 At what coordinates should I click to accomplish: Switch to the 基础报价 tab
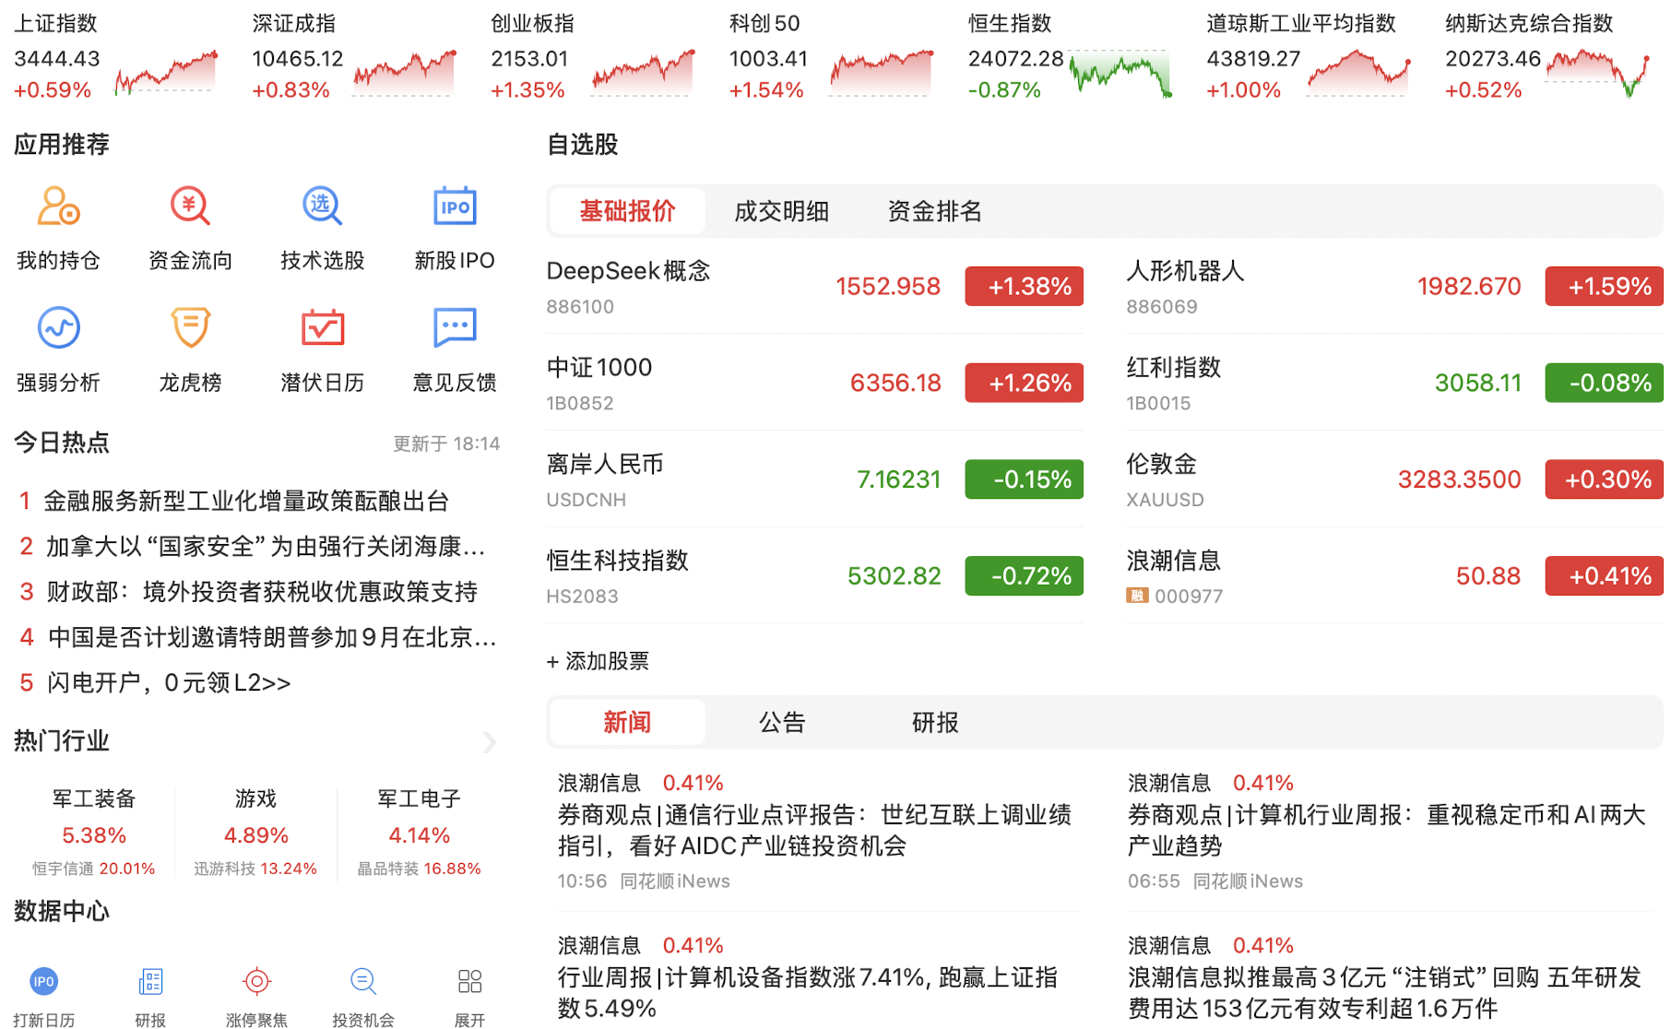[x=627, y=211]
